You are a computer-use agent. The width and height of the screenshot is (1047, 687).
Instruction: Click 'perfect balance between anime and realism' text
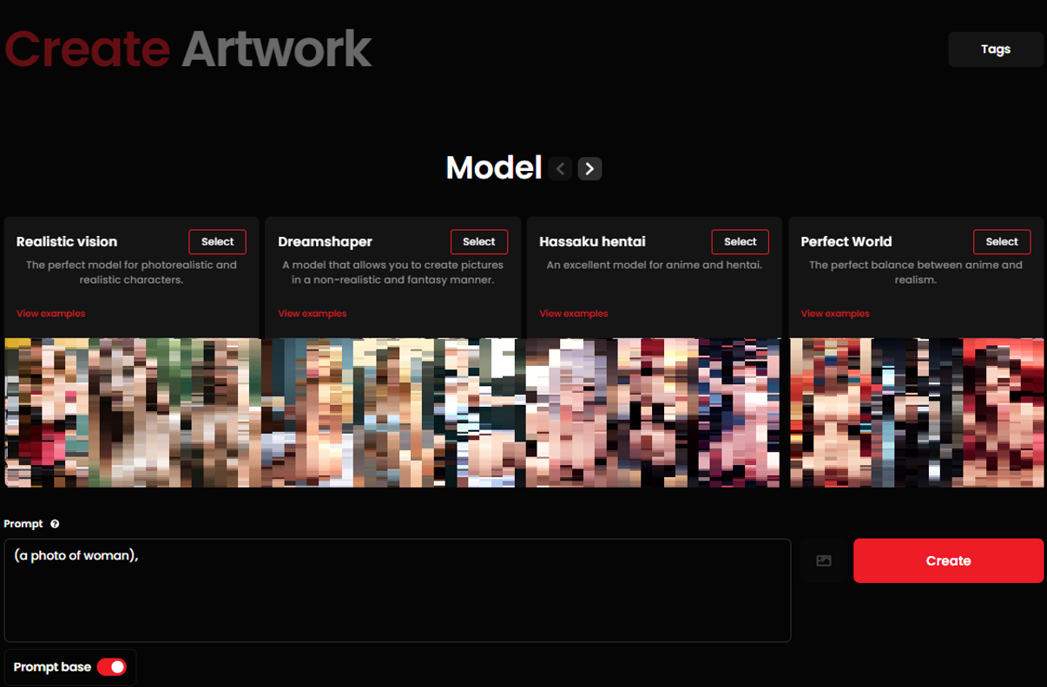(916, 272)
